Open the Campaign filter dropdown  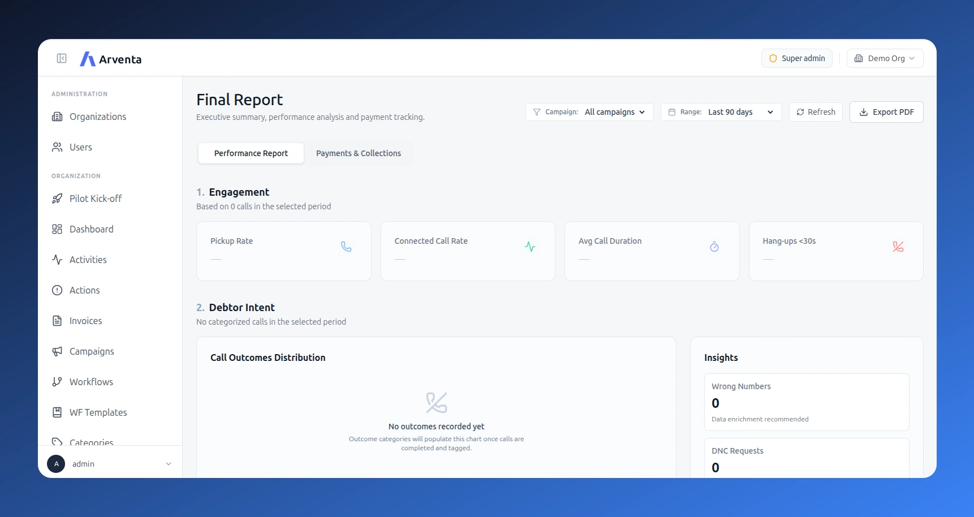pos(589,112)
